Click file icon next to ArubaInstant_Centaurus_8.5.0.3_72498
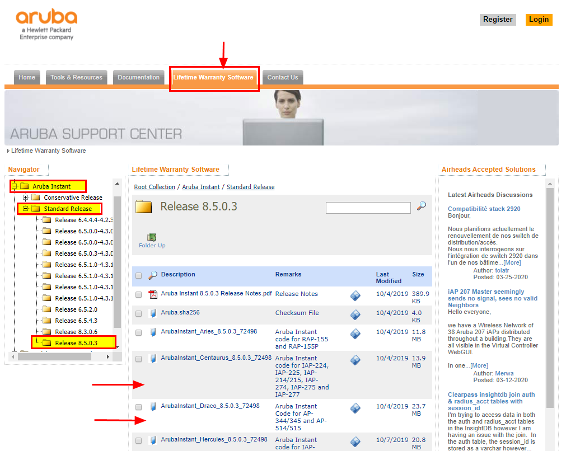 pos(153,359)
